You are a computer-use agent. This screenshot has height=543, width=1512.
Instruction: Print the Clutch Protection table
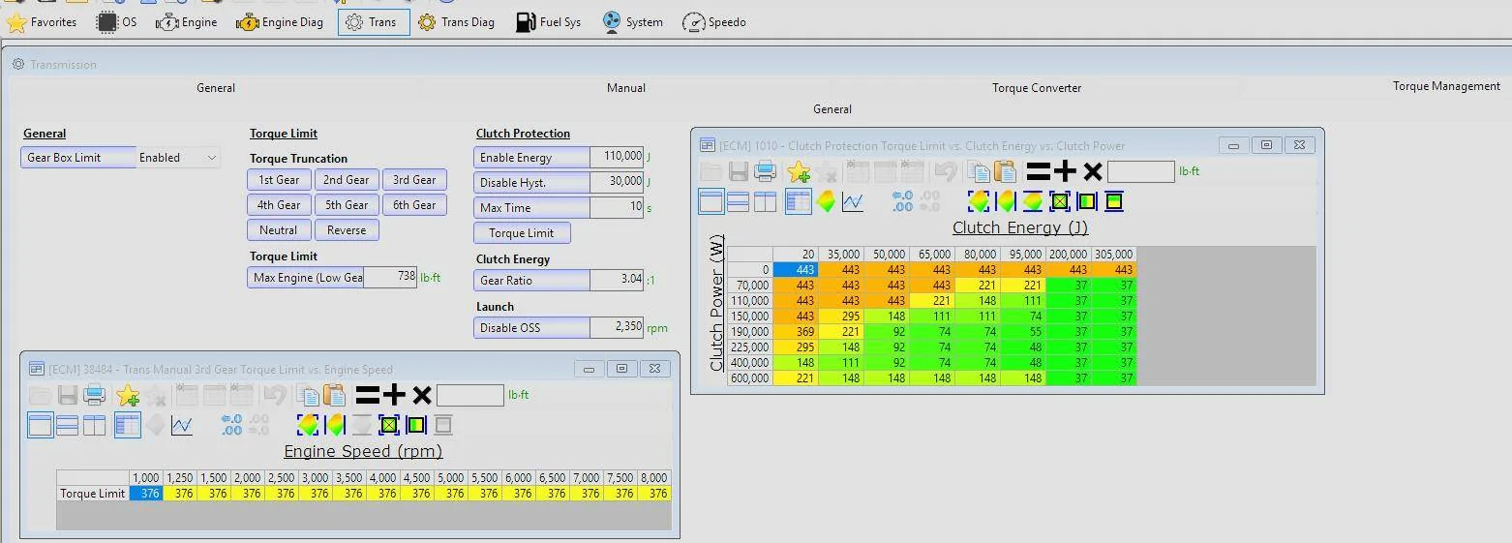[x=765, y=172]
